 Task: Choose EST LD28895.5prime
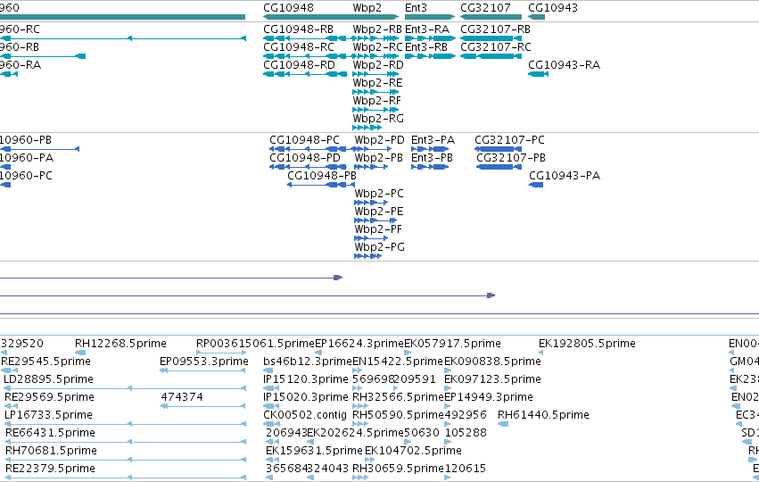(x=48, y=379)
